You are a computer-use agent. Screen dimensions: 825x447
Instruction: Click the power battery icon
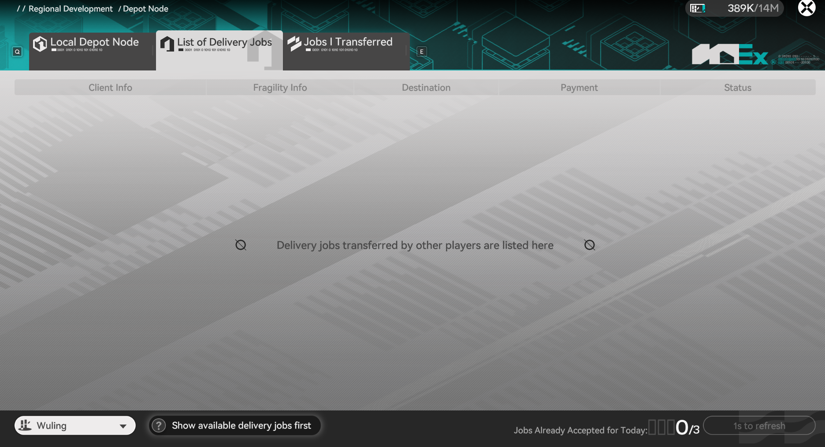(698, 8)
